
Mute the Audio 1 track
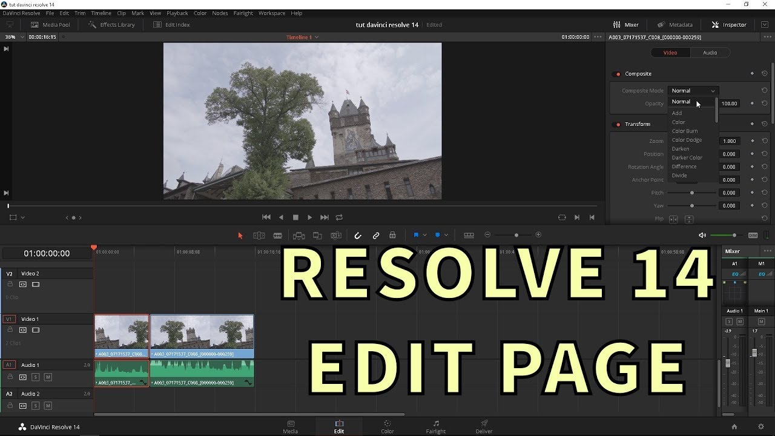pyautogui.click(x=48, y=377)
